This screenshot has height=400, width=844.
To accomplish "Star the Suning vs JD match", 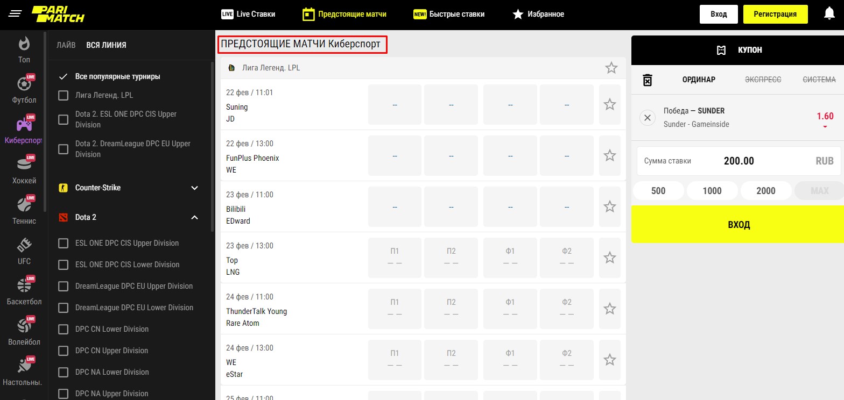I will point(610,104).
